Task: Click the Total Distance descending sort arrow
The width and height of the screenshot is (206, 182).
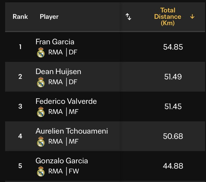Action: click(x=192, y=17)
